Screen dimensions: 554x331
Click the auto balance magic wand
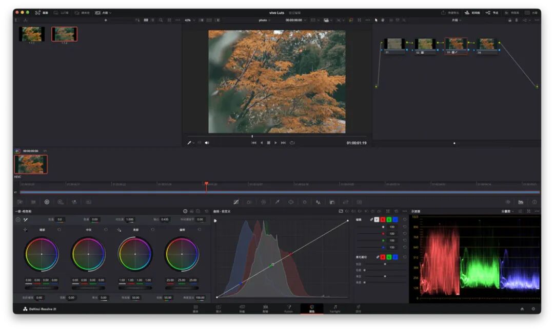tap(26, 219)
